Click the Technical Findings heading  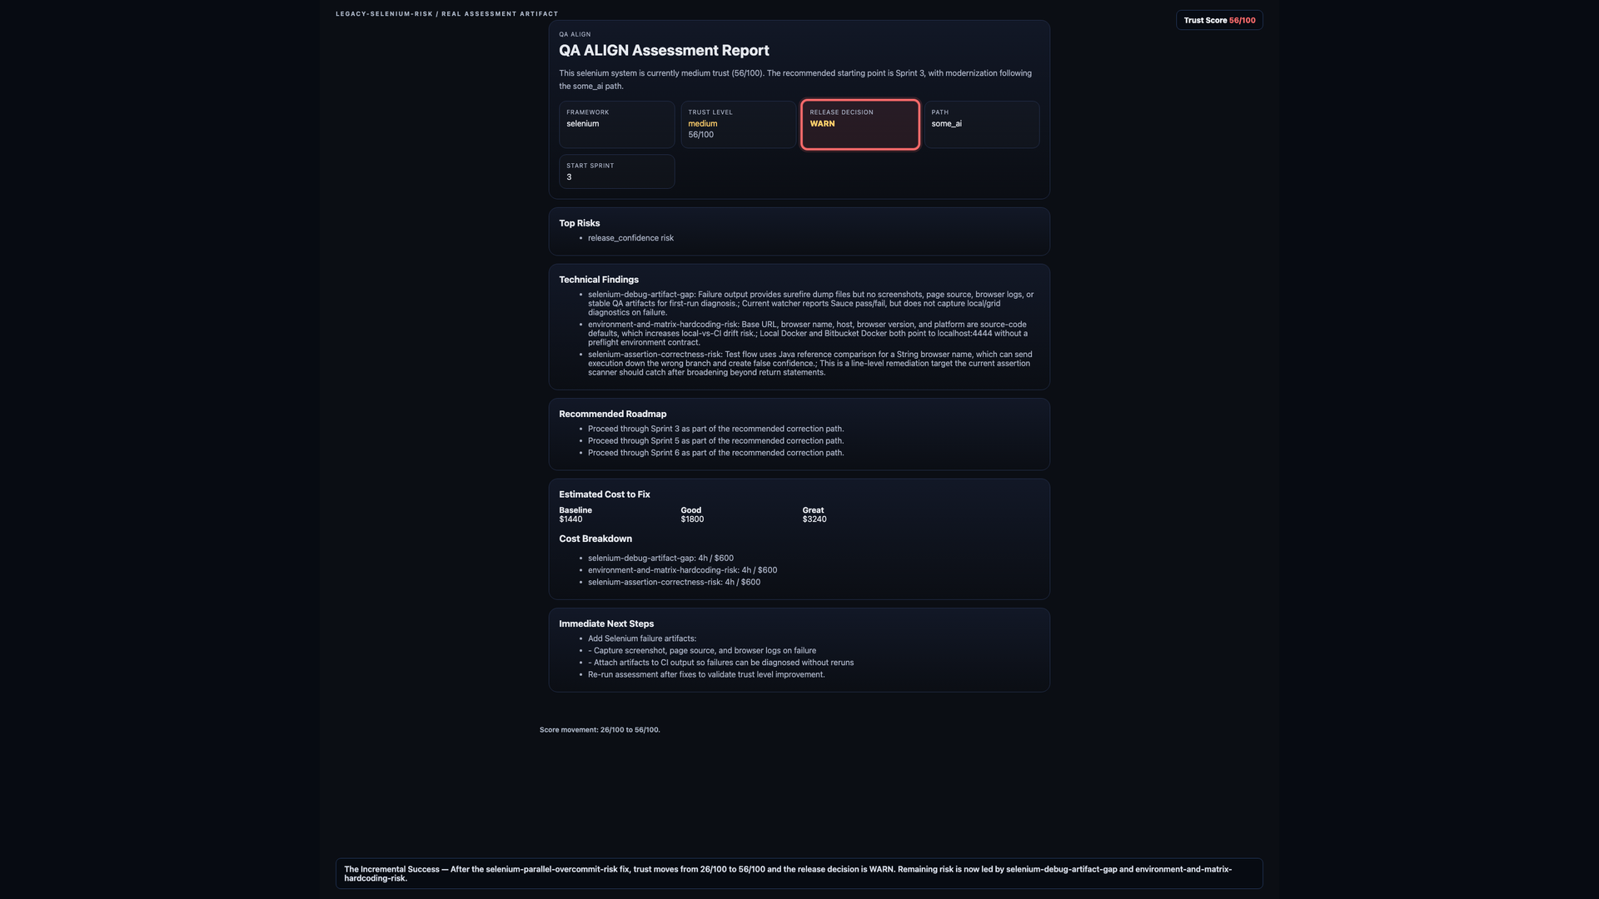click(599, 280)
